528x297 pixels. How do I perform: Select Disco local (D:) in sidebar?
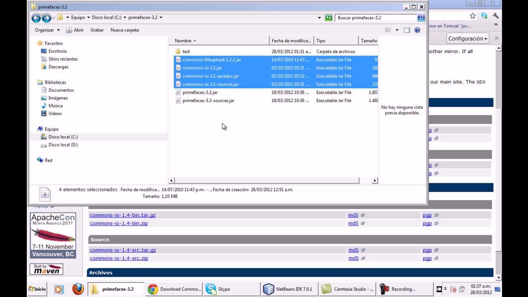tap(63, 145)
